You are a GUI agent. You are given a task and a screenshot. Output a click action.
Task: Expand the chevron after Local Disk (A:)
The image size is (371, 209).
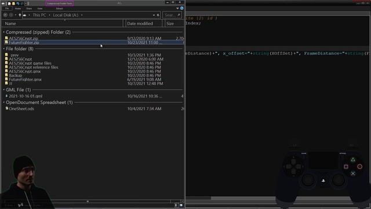tap(82, 15)
